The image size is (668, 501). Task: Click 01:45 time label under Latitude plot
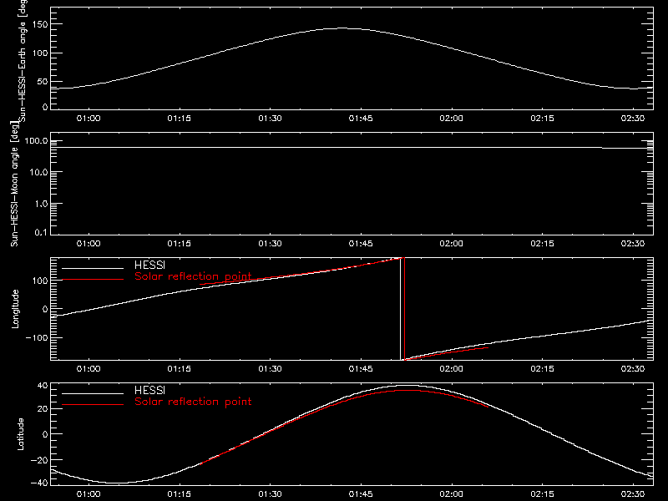361,493
